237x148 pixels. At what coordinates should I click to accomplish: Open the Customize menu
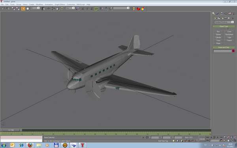(x=71, y=4)
